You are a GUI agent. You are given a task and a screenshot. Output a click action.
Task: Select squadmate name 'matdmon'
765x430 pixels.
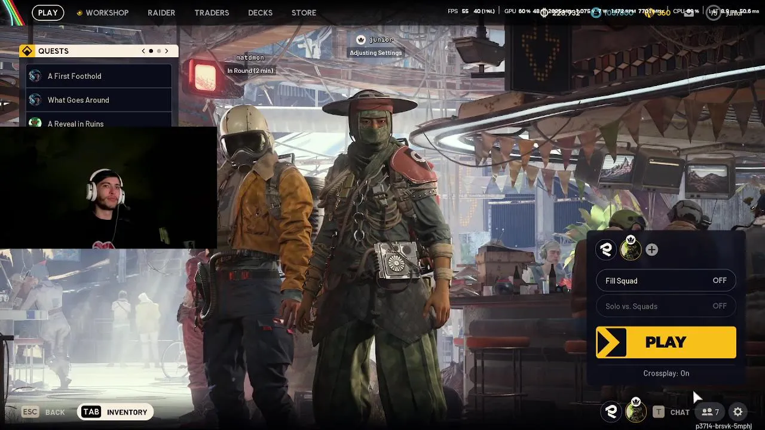click(250, 57)
